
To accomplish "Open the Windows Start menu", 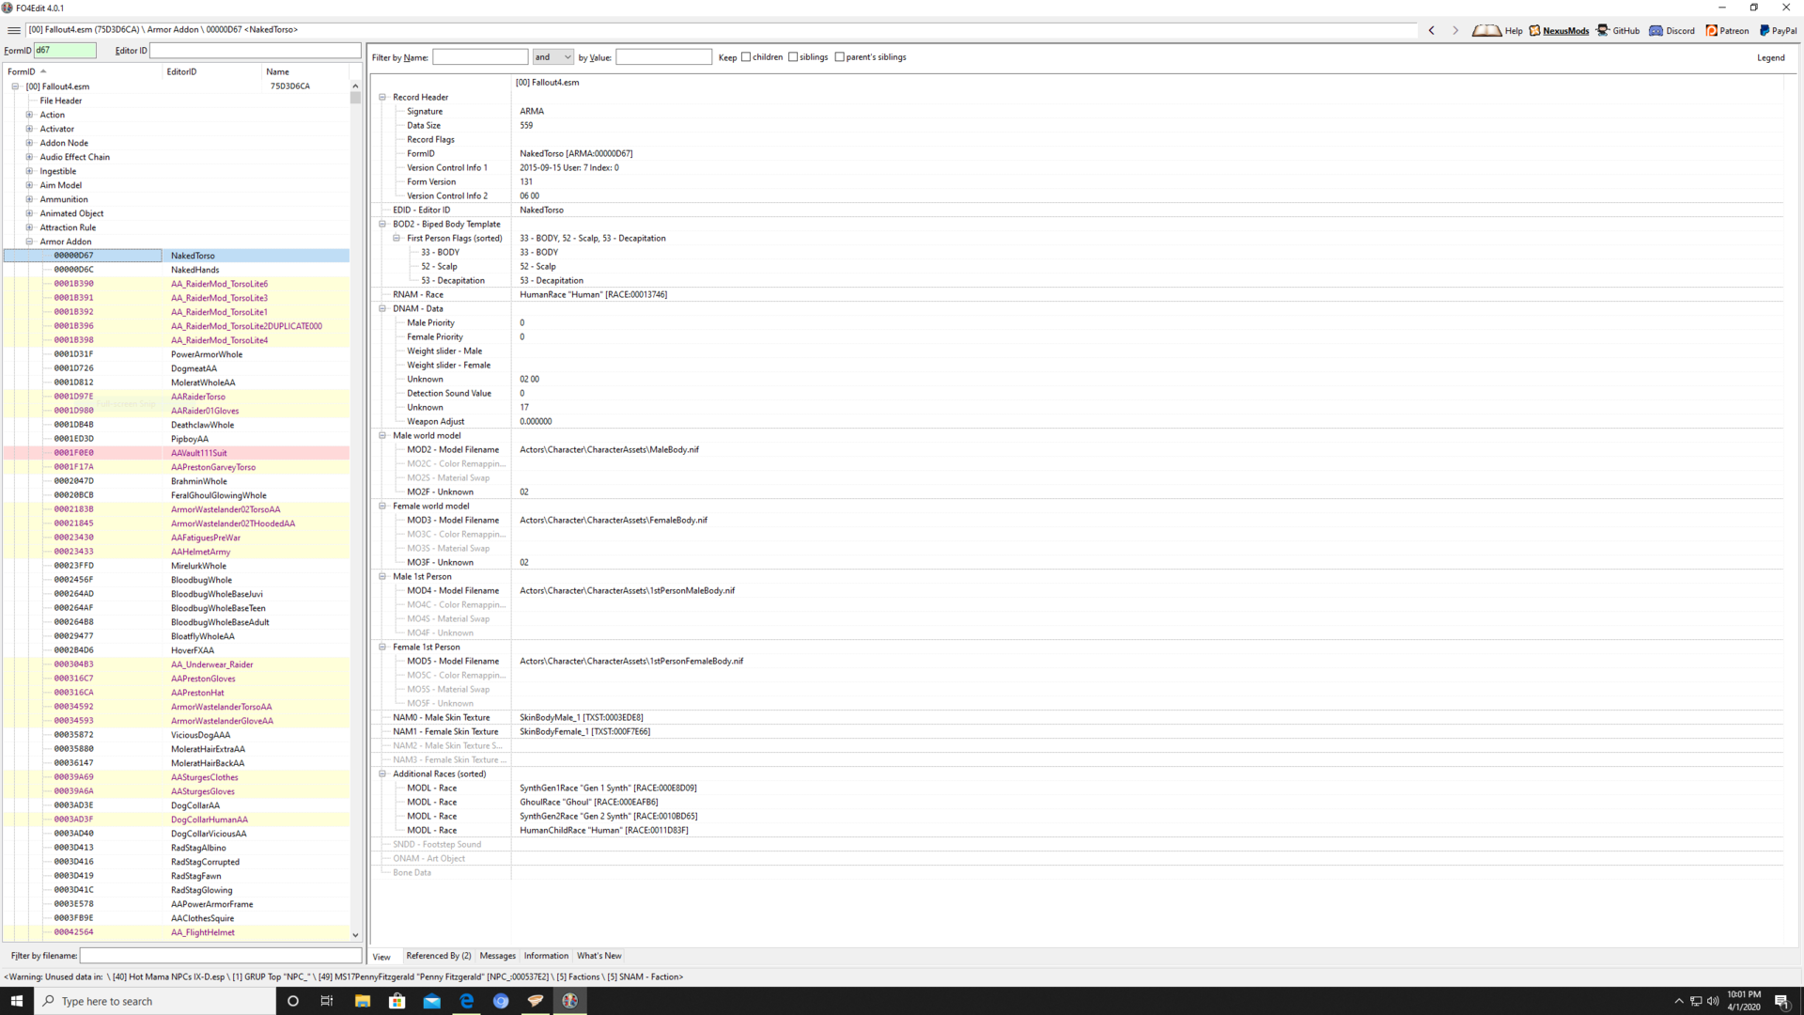I will tap(16, 1001).
